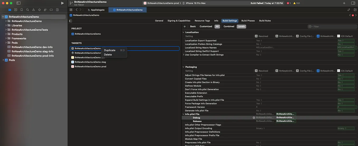This screenshot has height=146, width=358.
Task: Collapse the RnNewArchitectureDemo root project
Action: click(3, 17)
